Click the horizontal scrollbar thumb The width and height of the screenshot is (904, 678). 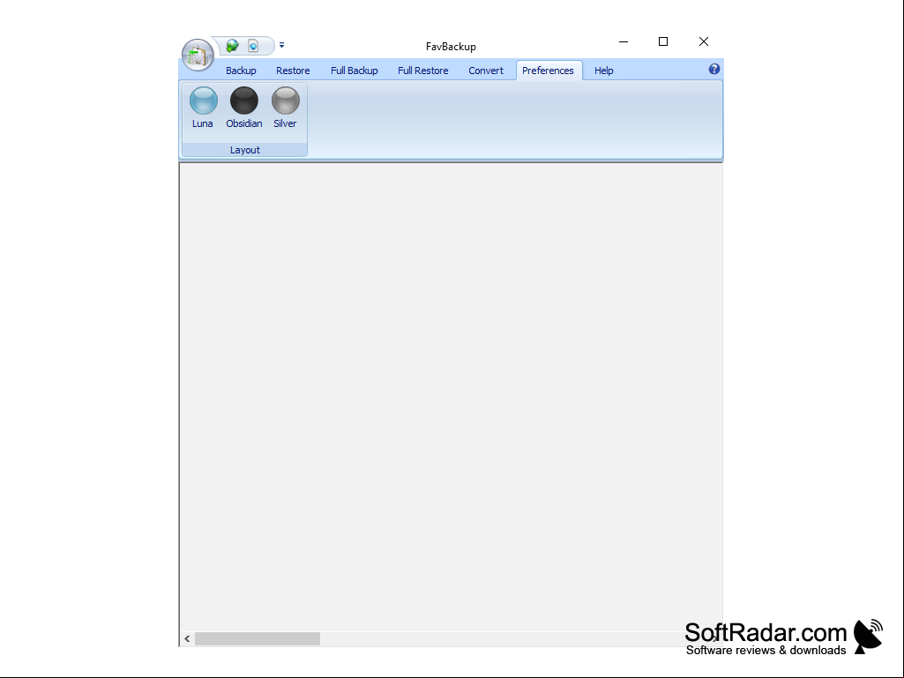point(258,639)
